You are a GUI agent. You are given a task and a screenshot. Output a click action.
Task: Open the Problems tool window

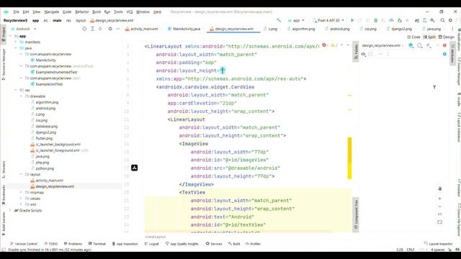click(x=73, y=244)
